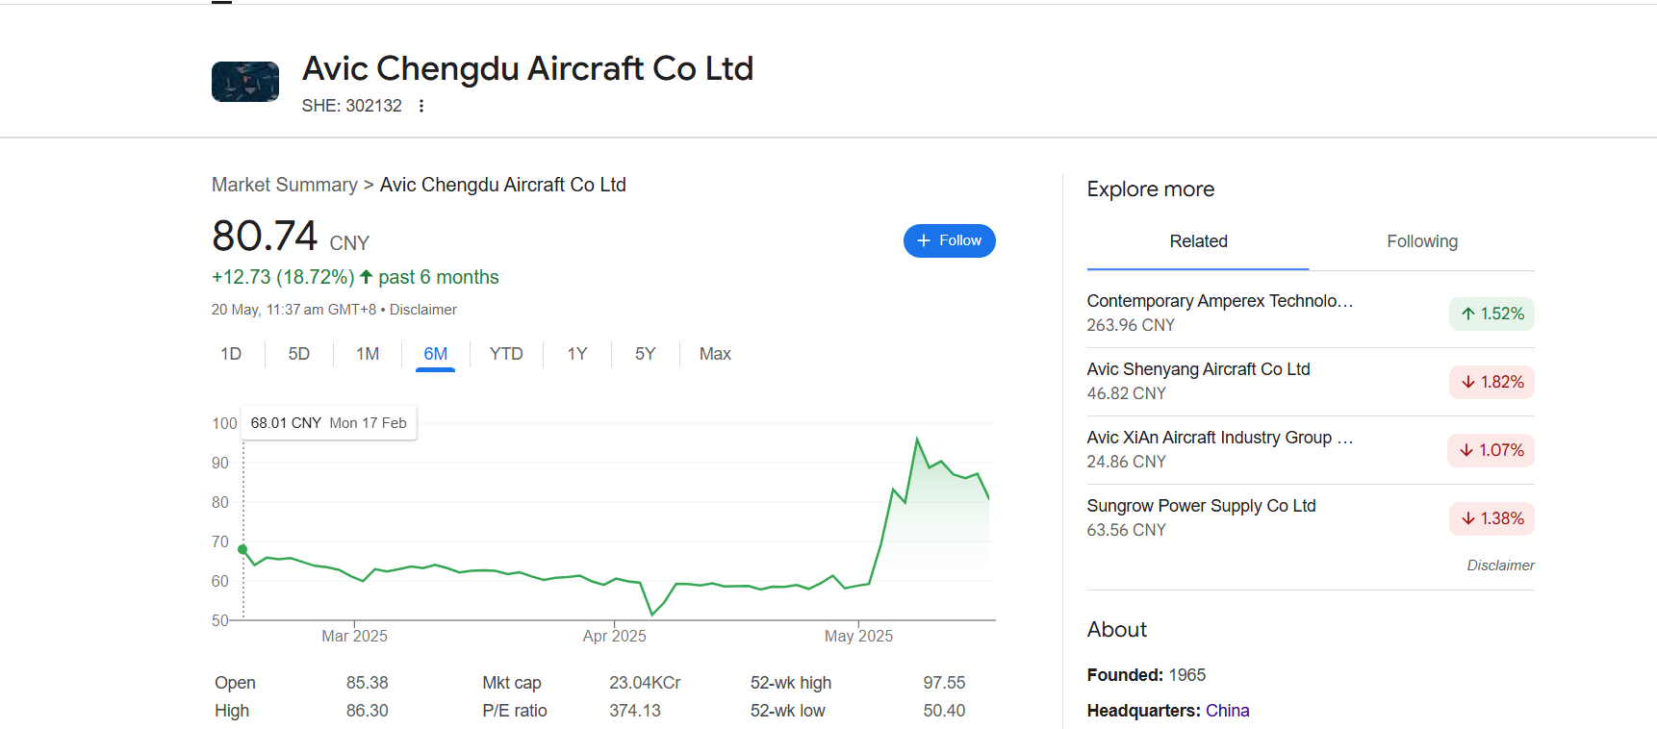Select the 5D time range tab

299,354
